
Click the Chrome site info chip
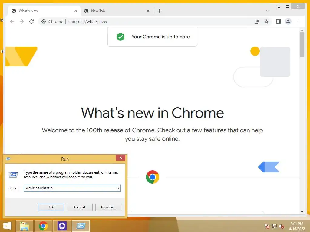click(x=52, y=21)
